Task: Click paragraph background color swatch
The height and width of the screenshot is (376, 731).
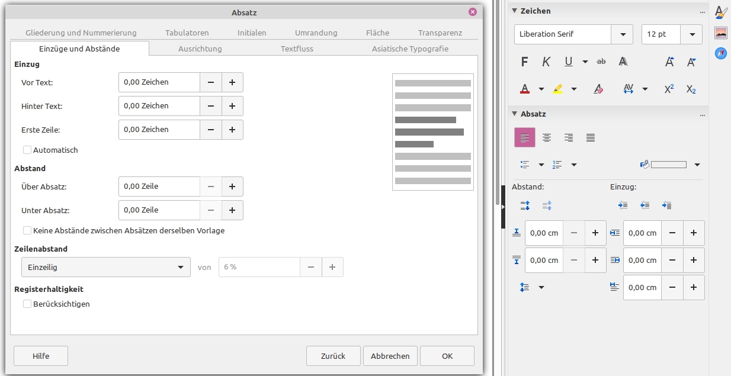Action: (663, 165)
